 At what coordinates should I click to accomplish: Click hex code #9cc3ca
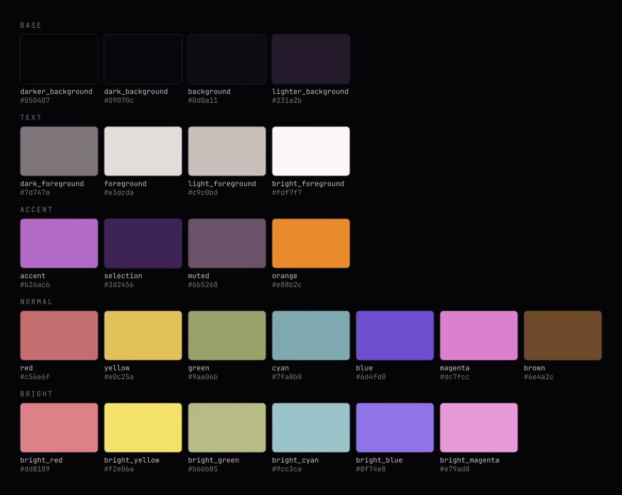pos(287,469)
